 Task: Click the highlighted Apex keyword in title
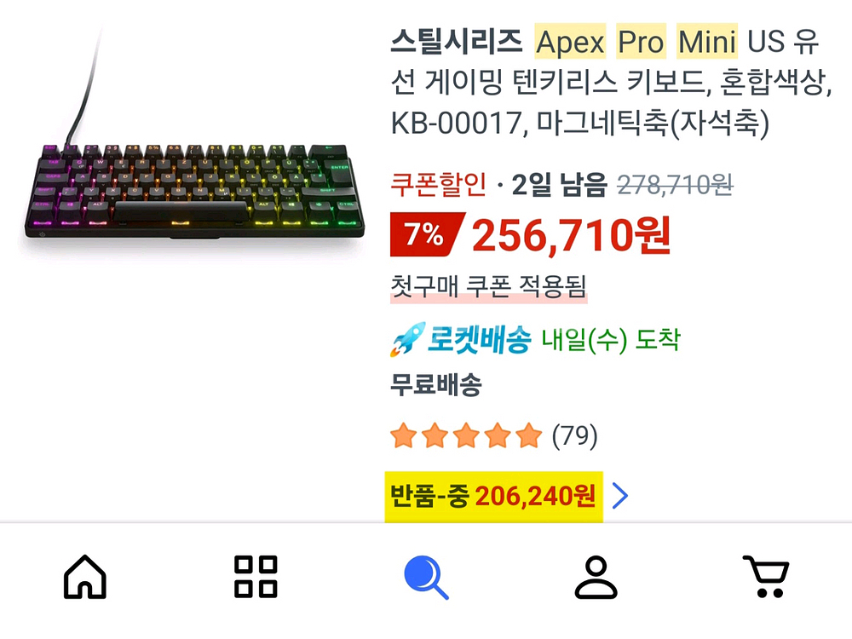coord(570,41)
